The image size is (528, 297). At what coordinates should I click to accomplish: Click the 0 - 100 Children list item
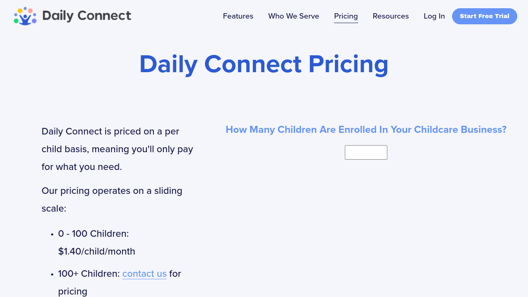pos(94,234)
